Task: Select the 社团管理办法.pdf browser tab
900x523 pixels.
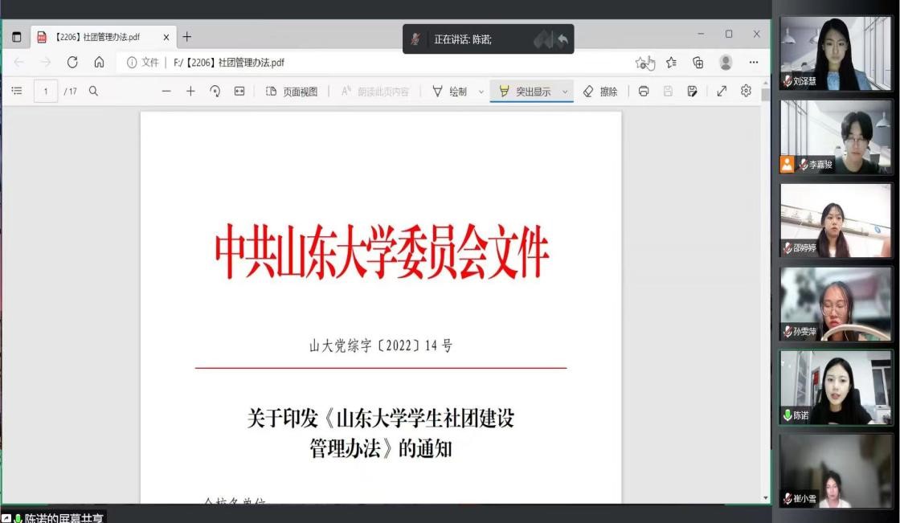Action: pos(103,37)
